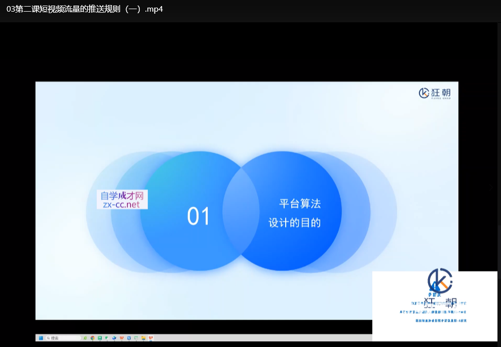Click the green square icon after Chrome

point(100,338)
